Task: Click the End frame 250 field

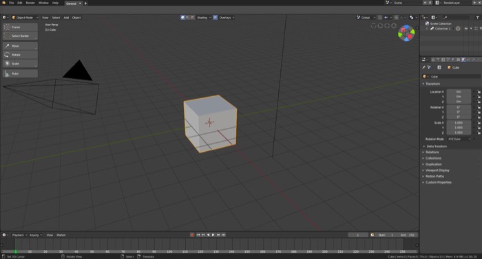Action: click(x=407, y=235)
